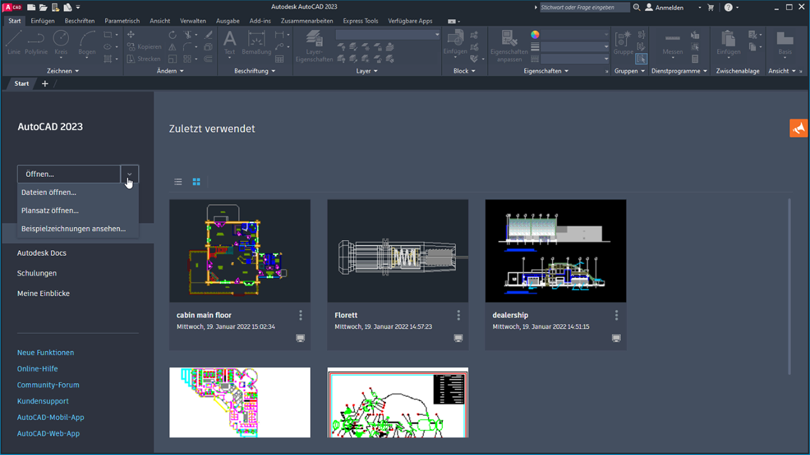
Task: Click the orange announcements megaphone icon
Action: click(799, 128)
